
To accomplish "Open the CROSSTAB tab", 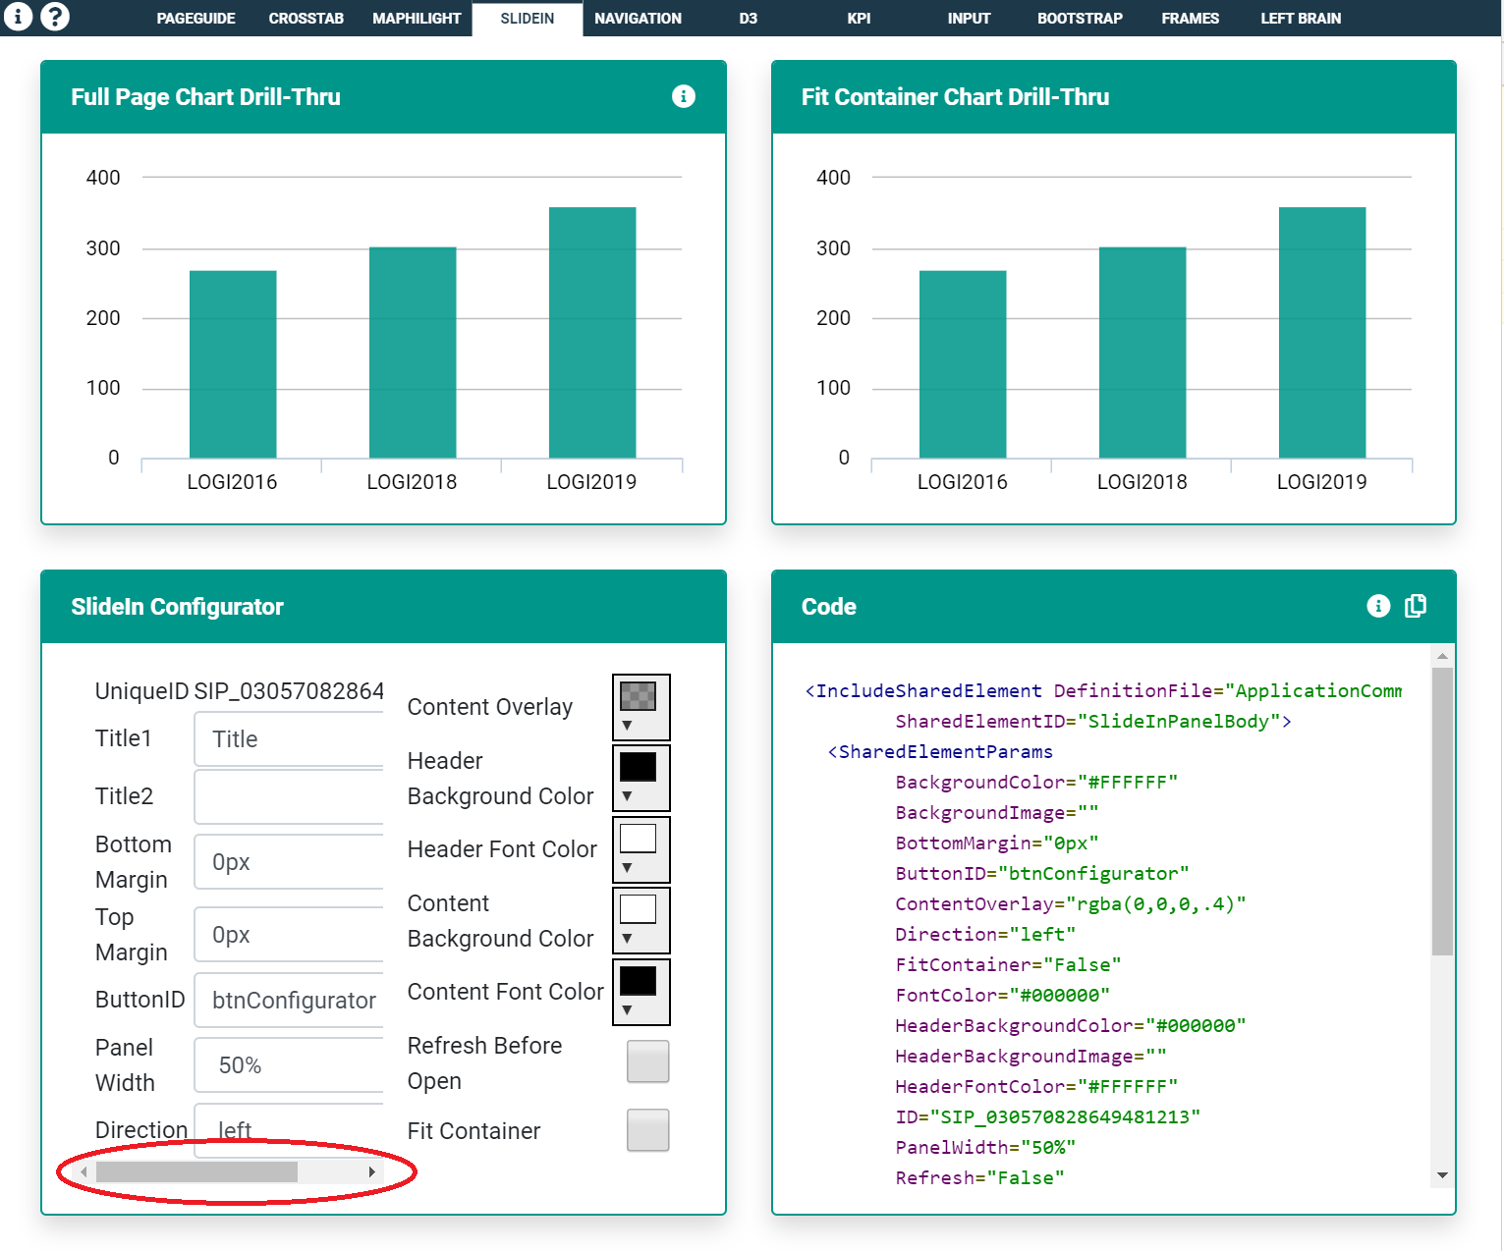I will click(x=306, y=18).
